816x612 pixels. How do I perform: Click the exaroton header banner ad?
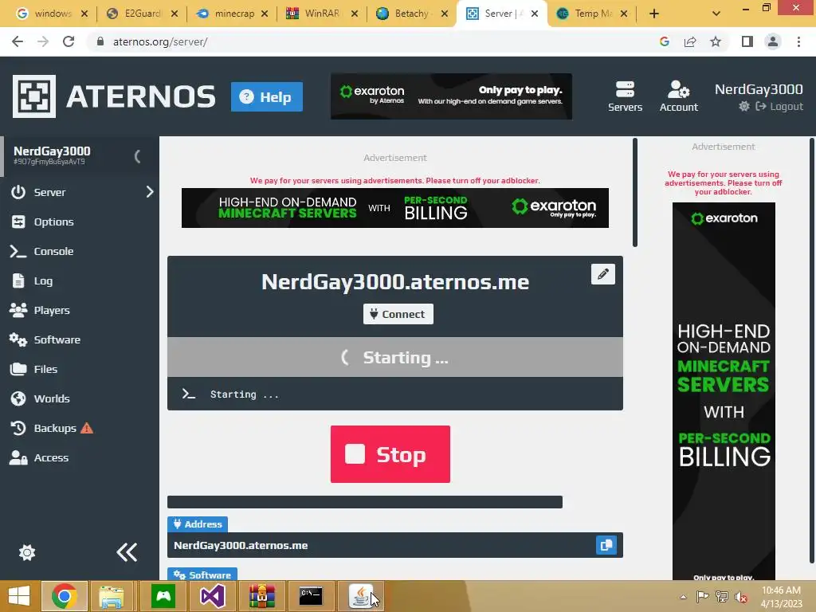point(451,96)
